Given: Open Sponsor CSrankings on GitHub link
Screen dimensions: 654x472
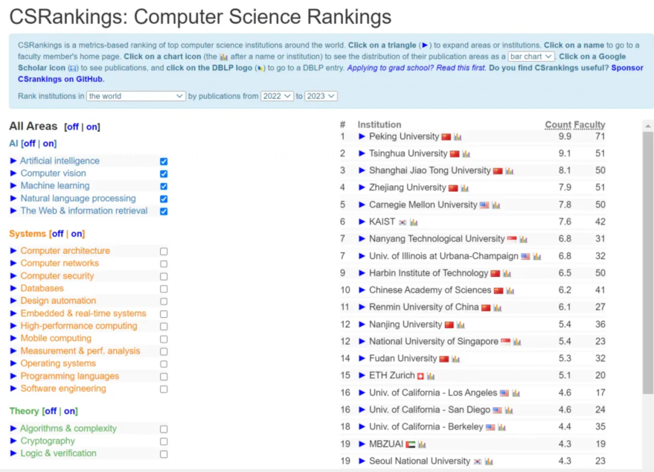Looking at the screenshot, I should click(x=330, y=74).
